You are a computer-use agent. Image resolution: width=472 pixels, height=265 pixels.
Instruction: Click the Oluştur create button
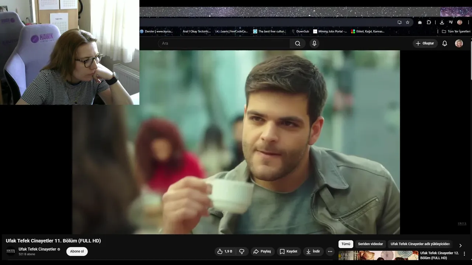[425, 43]
